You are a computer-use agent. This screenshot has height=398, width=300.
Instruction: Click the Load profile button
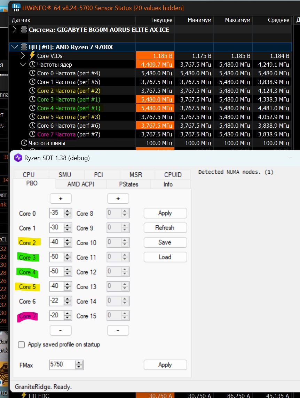coord(165,257)
